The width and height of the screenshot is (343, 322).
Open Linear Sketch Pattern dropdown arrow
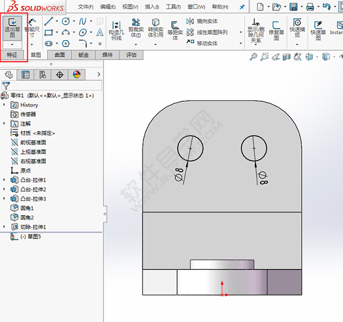241,33
